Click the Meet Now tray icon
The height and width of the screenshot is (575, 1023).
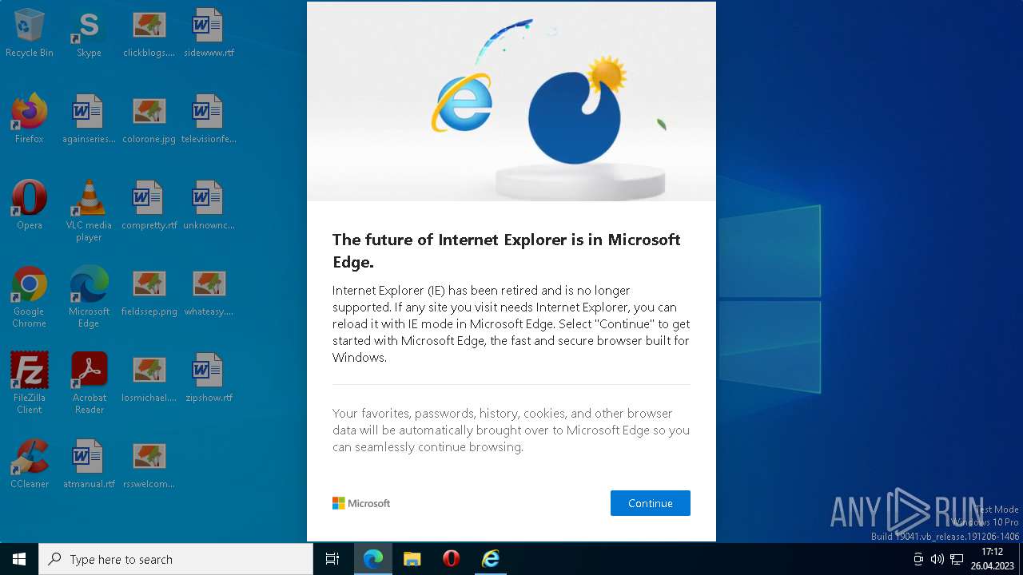tap(918, 559)
